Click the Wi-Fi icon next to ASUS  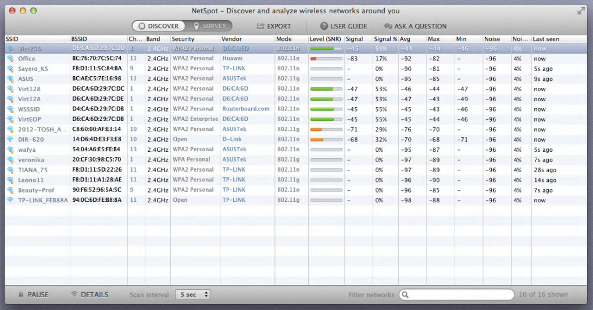pos(10,79)
